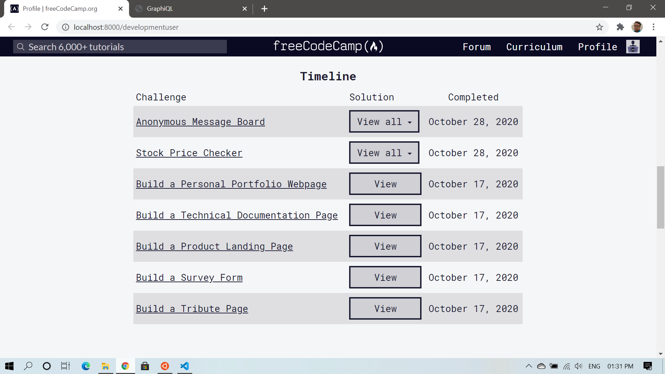665x374 pixels.
Task: Open the View all dropdown for Anonymous Message Board
Action: [x=384, y=122]
